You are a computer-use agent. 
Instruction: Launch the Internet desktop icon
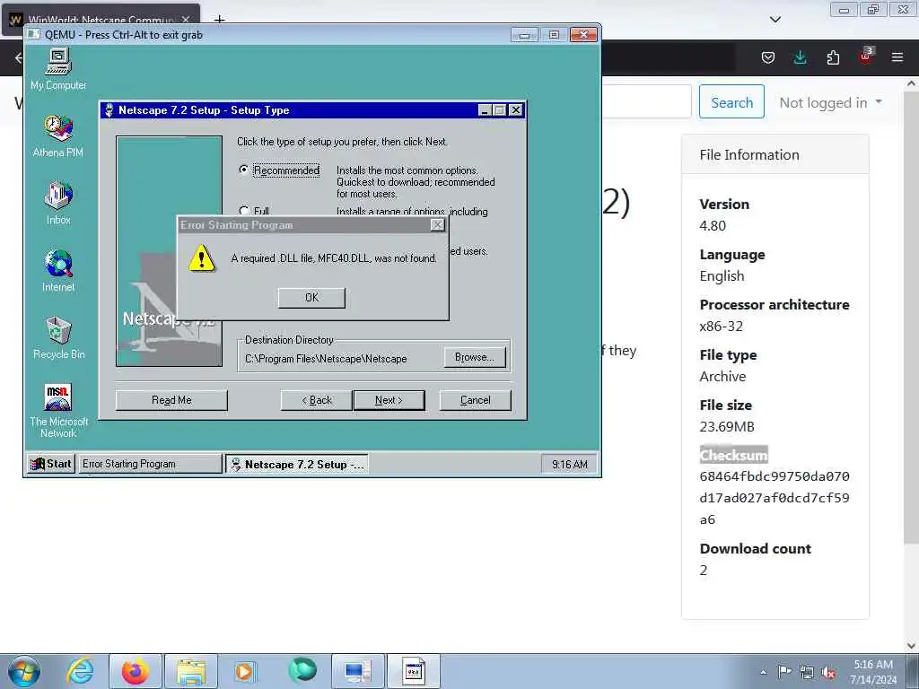coord(58,271)
